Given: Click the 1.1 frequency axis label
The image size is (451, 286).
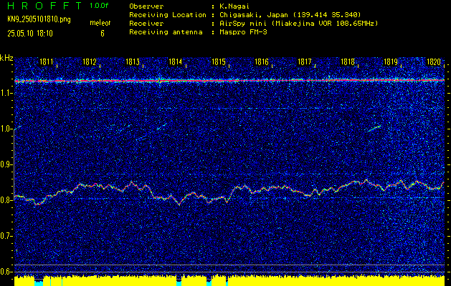Looking at the screenshot, I should [x=6, y=93].
